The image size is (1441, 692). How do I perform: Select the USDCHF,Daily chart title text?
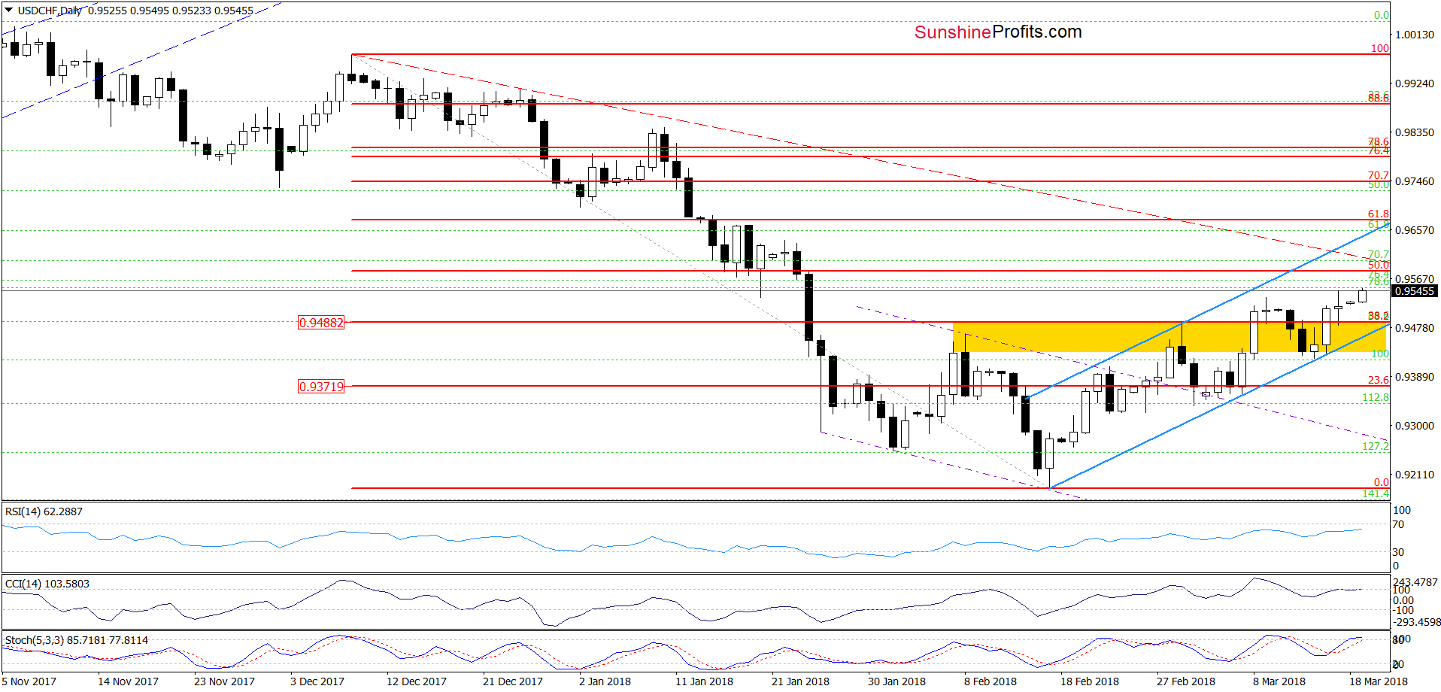(x=50, y=11)
